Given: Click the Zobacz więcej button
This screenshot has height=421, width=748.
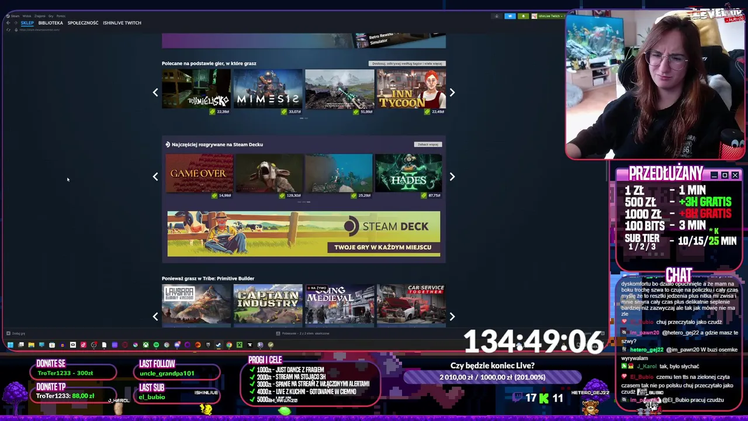Looking at the screenshot, I should point(428,144).
